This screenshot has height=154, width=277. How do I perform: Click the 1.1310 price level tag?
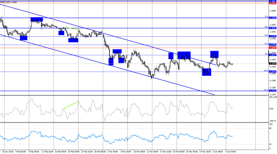click(x=273, y=91)
